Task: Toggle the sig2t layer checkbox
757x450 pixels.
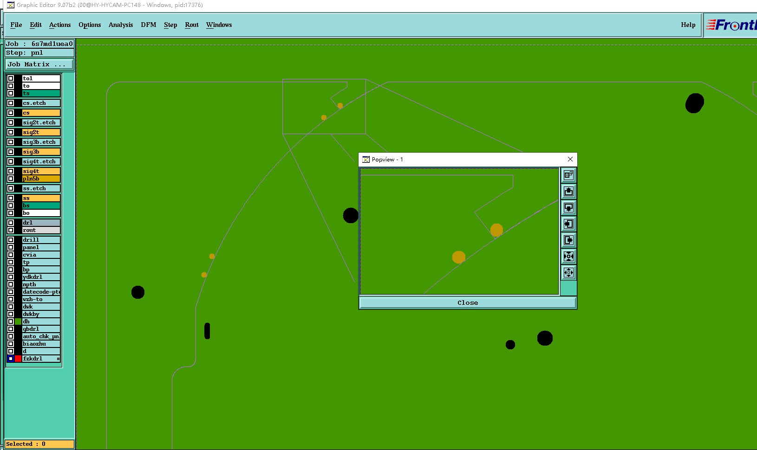Action: [11, 132]
